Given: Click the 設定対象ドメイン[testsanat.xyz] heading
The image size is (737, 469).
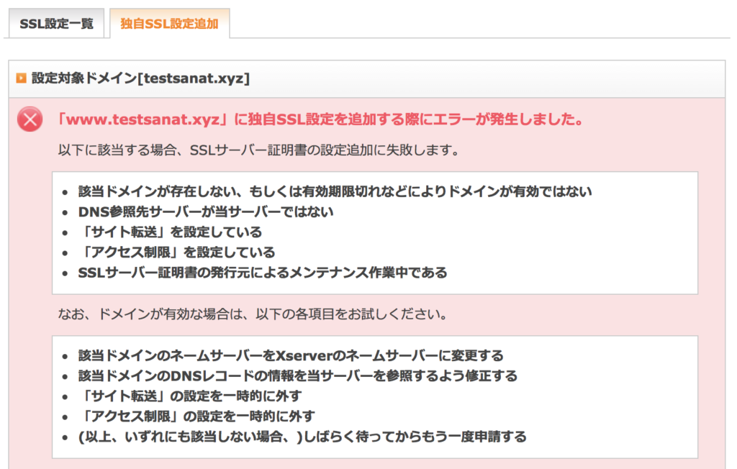Looking at the screenshot, I should pyautogui.click(x=140, y=78).
